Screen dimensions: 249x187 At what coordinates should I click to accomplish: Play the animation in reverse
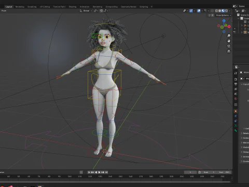tap(96, 172)
